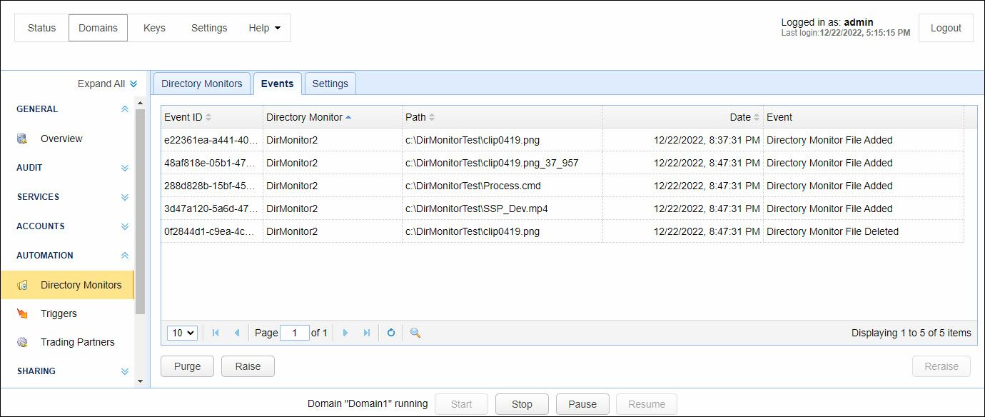
Task: Switch to the Settings tab in panel
Action: click(x=330, y=84)
